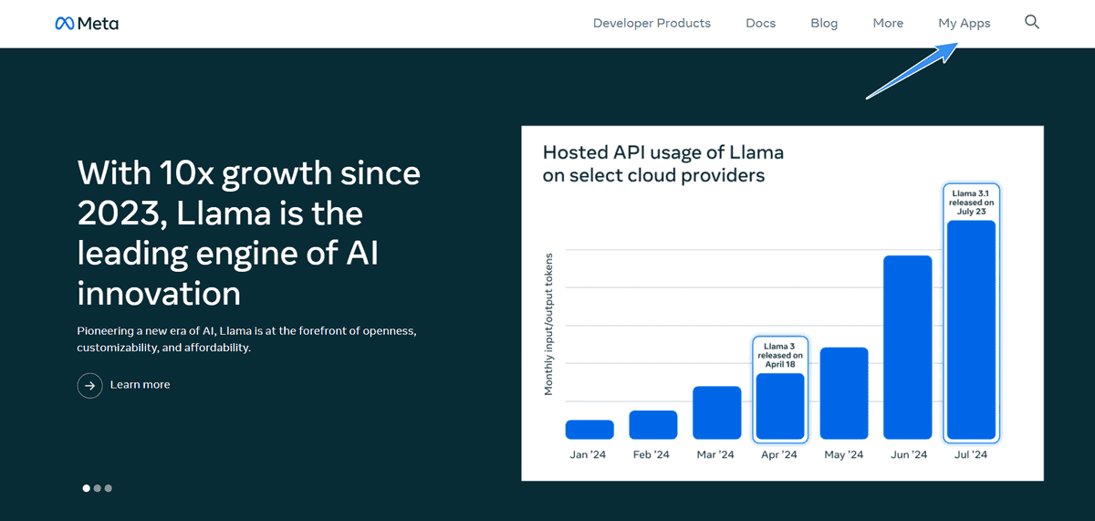Screen dimensions: 1095x521
Task: Select the second carousel dot
Action: [98, 488]
